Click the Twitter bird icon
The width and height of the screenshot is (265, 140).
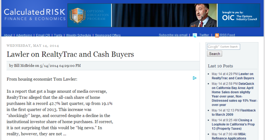click(195, 35)
